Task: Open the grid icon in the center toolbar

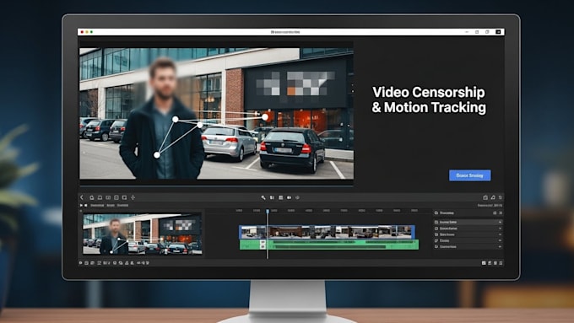Action: click(281, 197)
